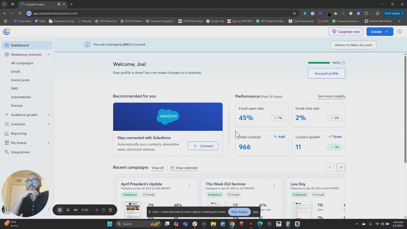Open the Windows Start menu

click(110, 224)
